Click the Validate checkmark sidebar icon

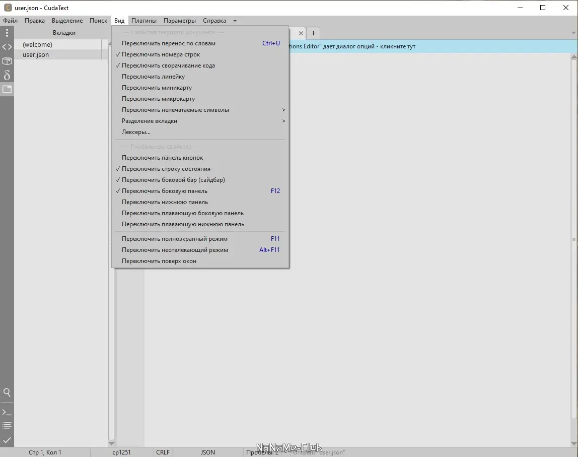(7, 440)
